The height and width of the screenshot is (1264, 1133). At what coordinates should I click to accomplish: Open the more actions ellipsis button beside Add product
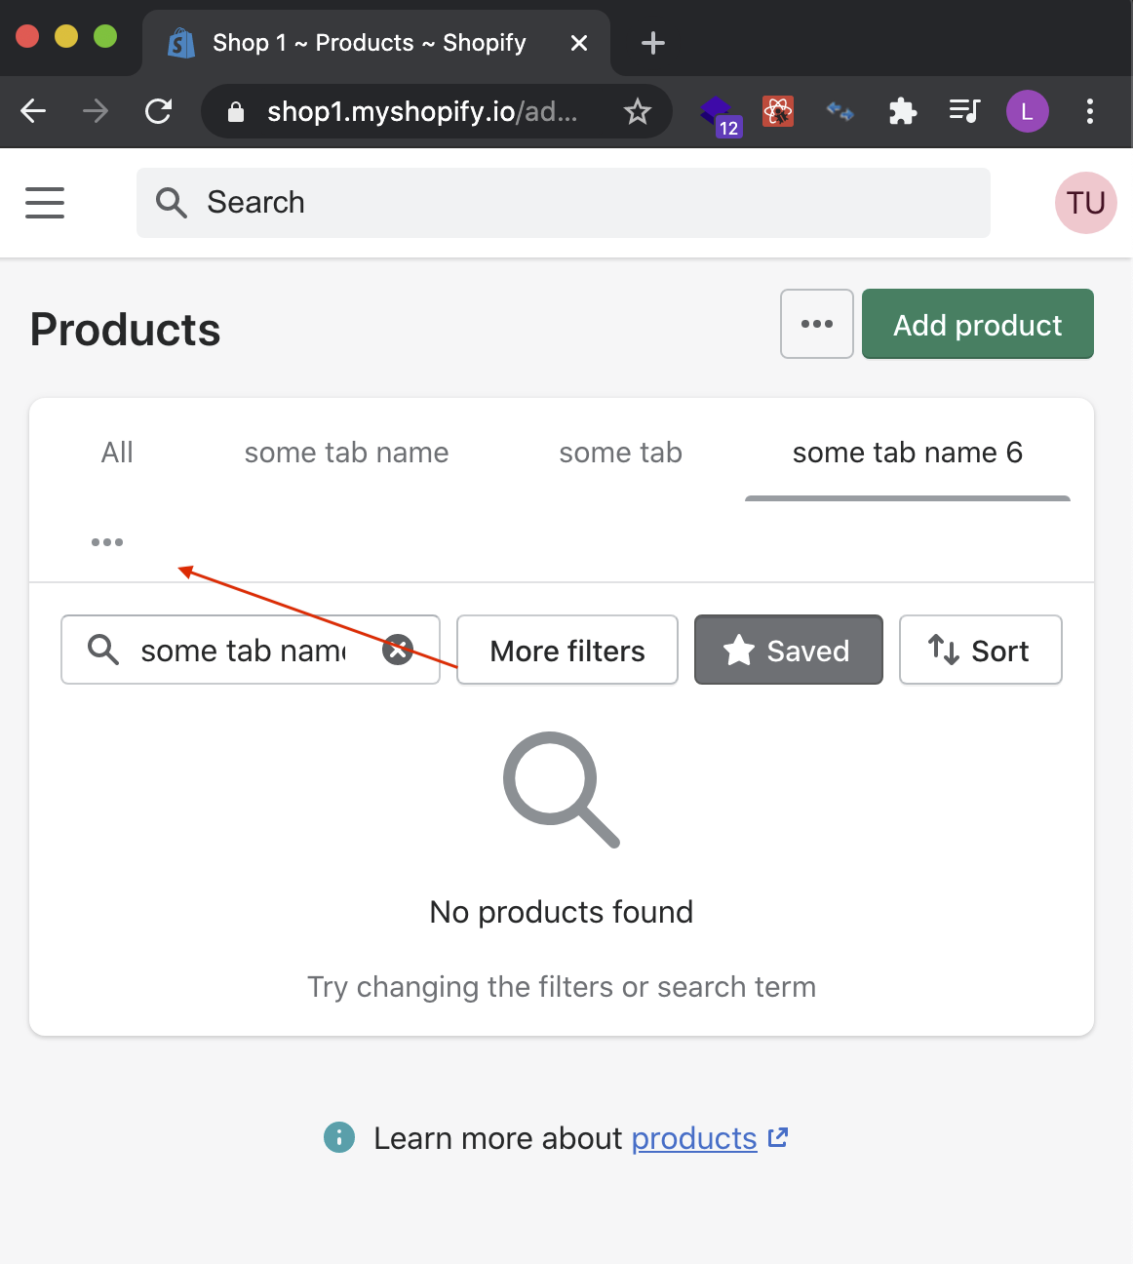click(817, 324)
